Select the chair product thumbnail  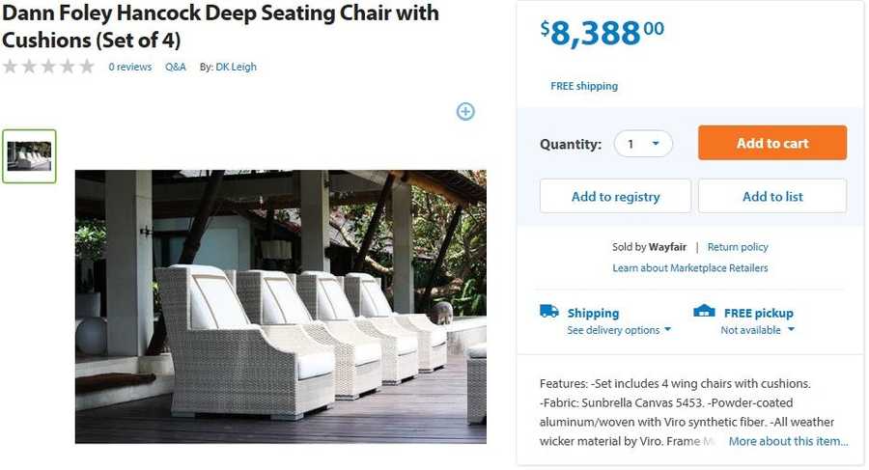point(29,156)
